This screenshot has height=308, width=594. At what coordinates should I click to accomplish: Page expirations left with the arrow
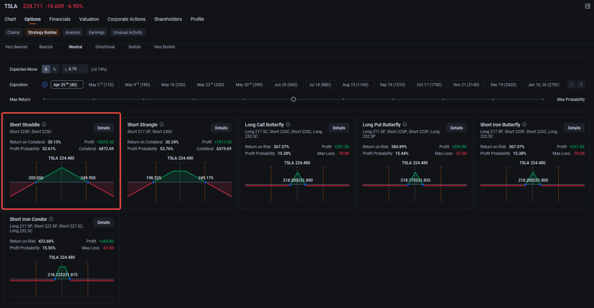[571, 84]
